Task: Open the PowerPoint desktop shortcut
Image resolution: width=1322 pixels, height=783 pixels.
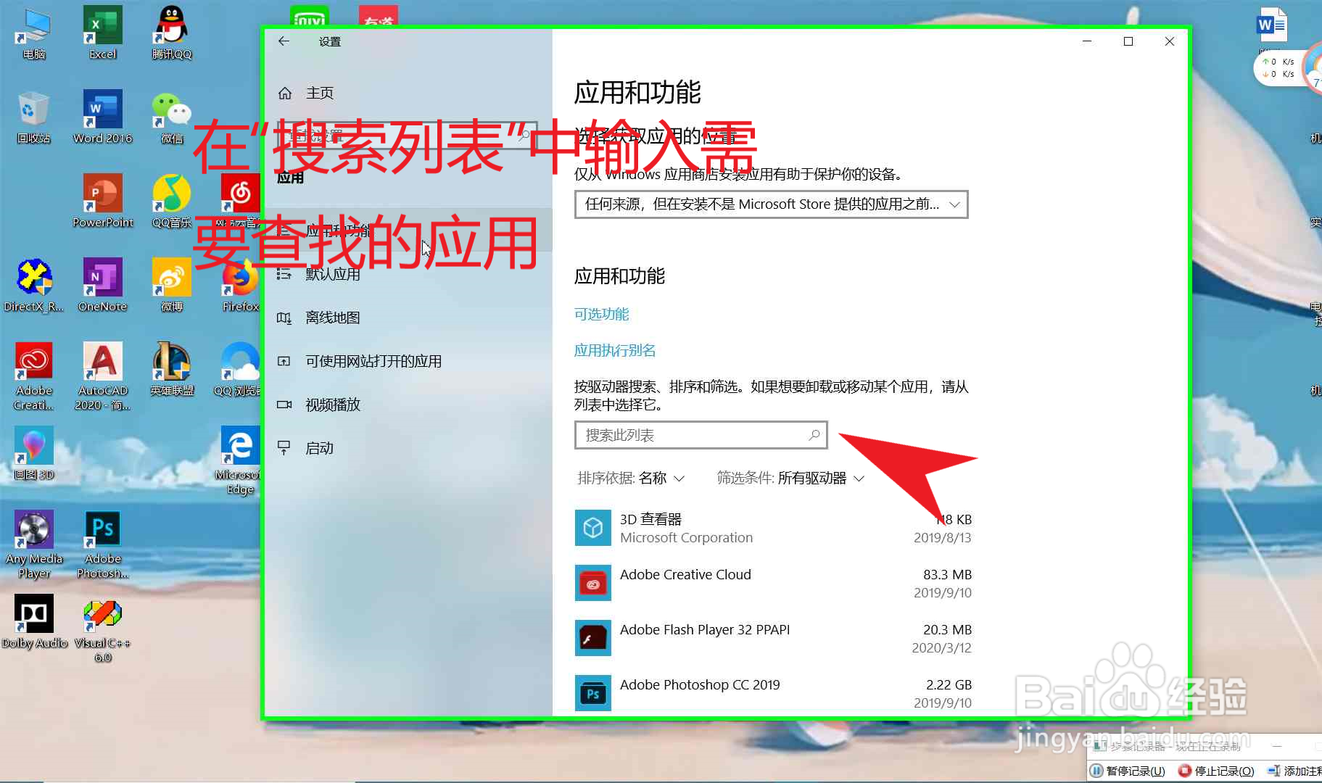Action: point(103,201)
